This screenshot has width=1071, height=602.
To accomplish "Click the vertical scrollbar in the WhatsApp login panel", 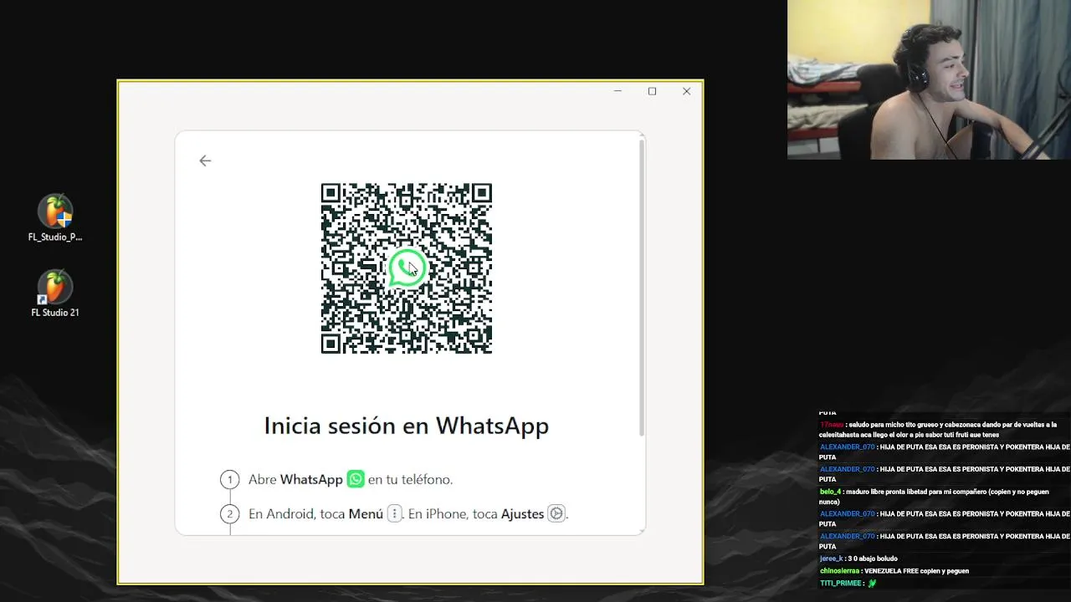I will click(642, 288).
